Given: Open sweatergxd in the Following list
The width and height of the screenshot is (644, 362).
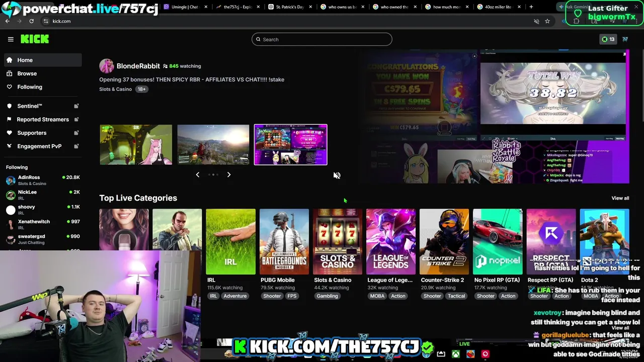Looking at the screenshot, I should pos(43,239).
